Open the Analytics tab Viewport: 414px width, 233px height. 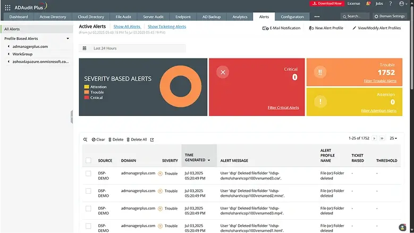click(x=240, y=16)
